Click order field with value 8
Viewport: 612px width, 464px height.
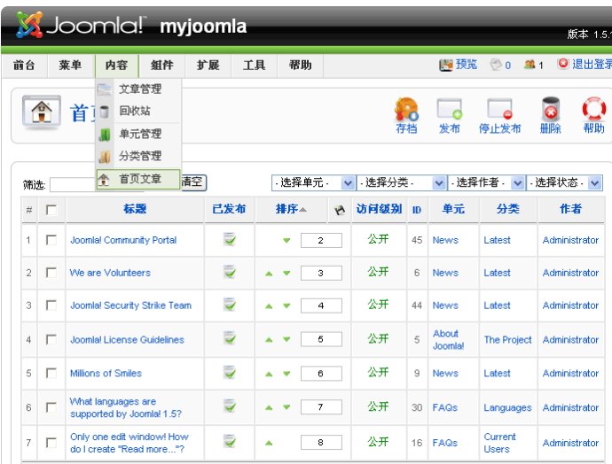pos(321,443)
